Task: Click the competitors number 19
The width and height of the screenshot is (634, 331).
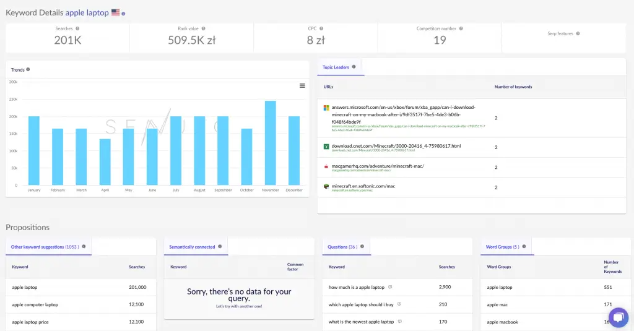Action: [x=440, y=40]
